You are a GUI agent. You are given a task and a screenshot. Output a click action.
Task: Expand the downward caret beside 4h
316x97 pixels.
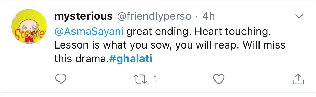point(299,17)
